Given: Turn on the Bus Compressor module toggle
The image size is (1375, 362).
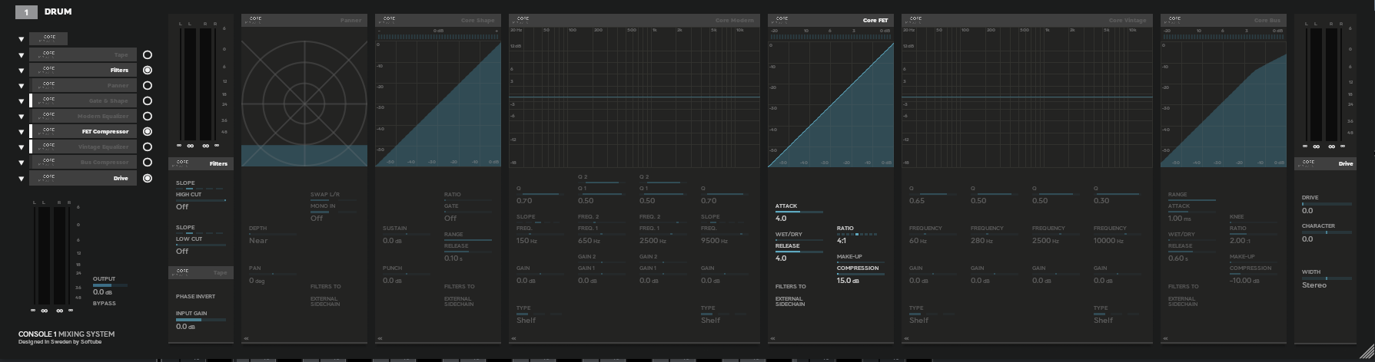Looking at the screenshot, I should point(148,163).
